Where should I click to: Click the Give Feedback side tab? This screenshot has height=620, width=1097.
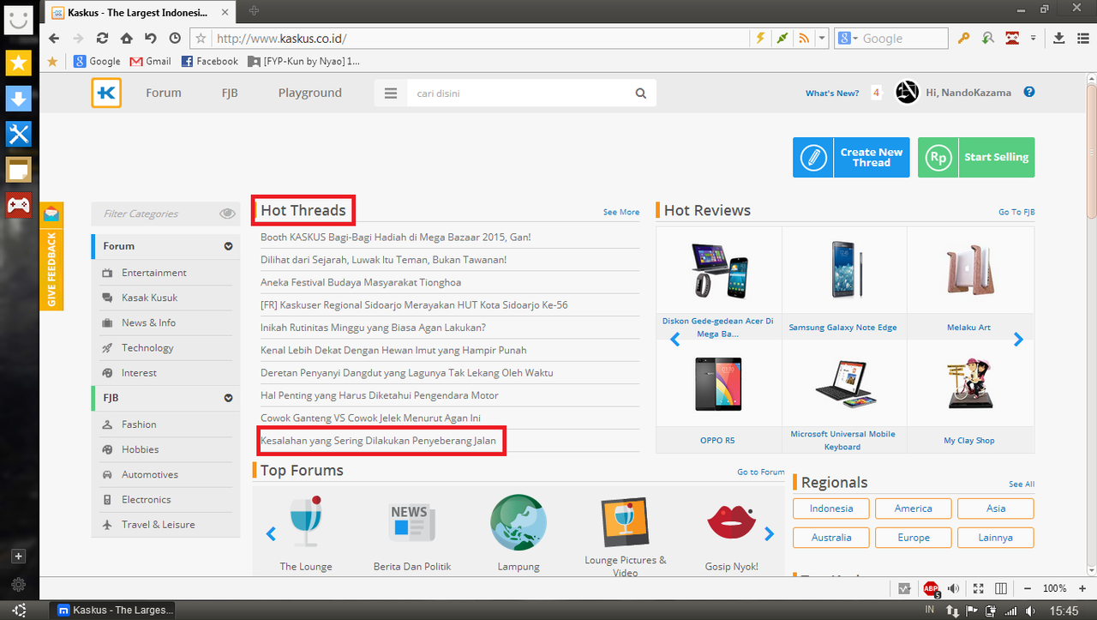coord(51,256)
